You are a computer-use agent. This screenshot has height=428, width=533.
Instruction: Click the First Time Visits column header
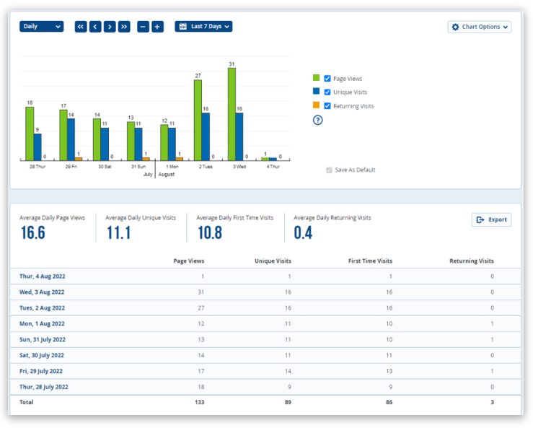370,261
